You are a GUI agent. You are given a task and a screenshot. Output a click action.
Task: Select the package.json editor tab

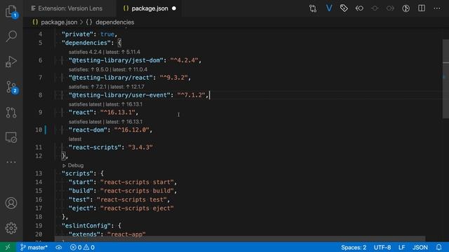point(149,8)
